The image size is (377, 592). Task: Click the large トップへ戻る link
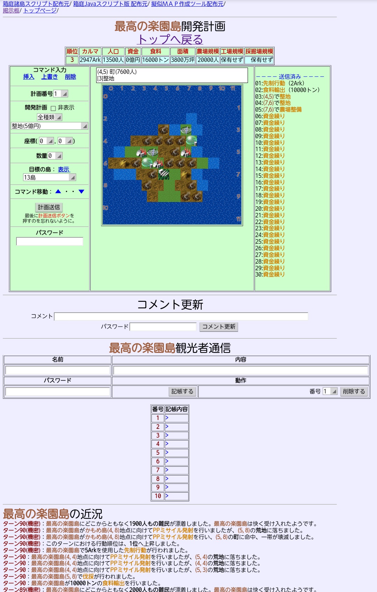coord(170,40)
